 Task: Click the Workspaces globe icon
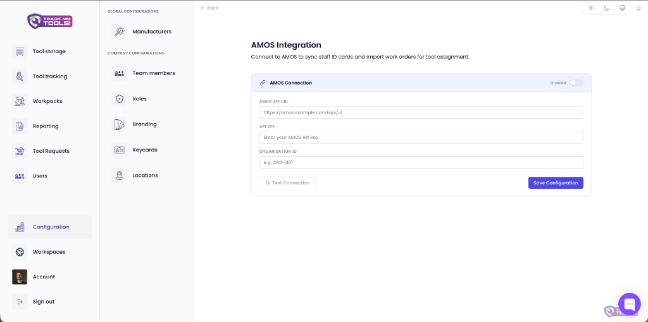pyautogui.click(x=20, y=252)
